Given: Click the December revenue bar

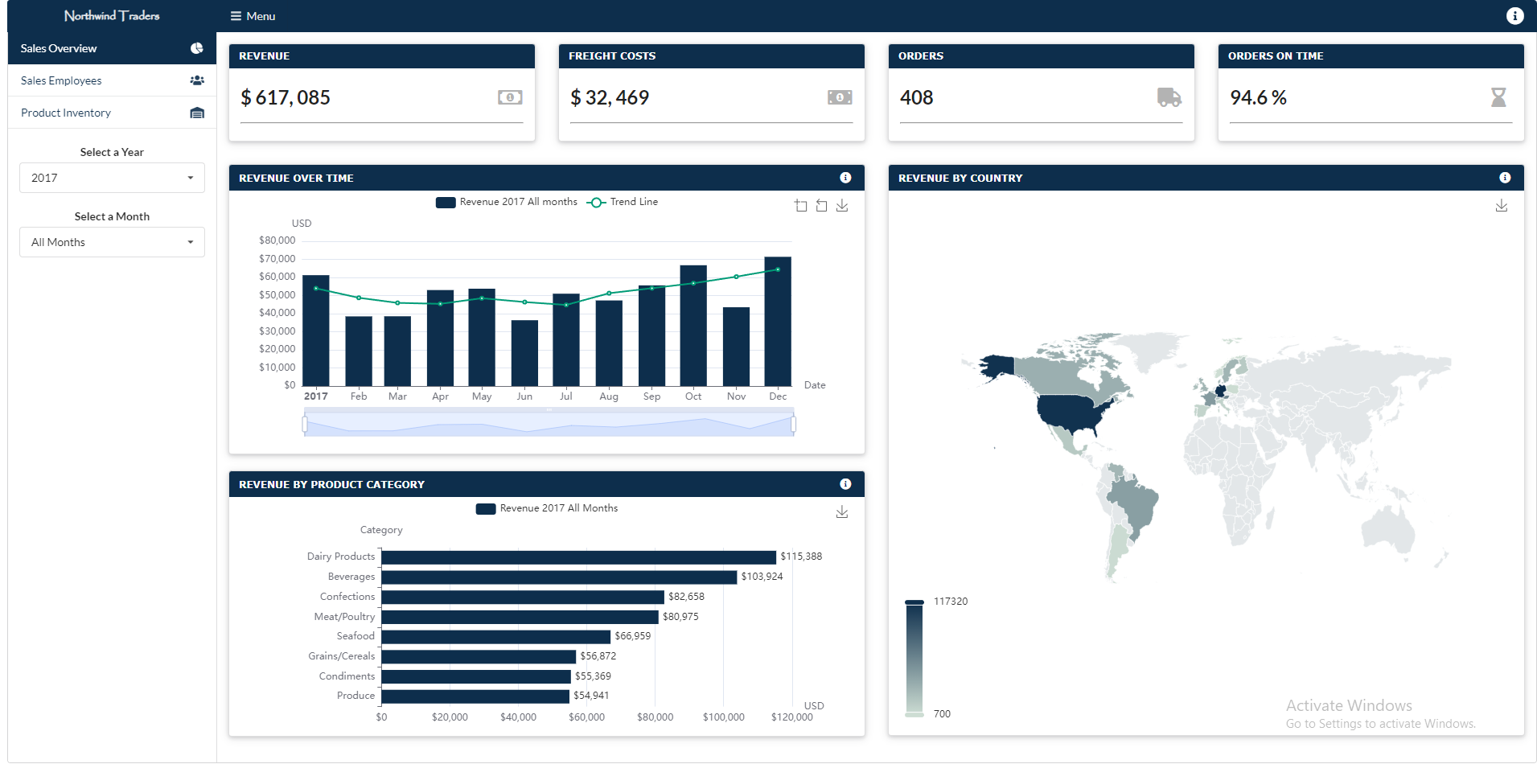Looking at the screenshot, I should pos(778,321).
